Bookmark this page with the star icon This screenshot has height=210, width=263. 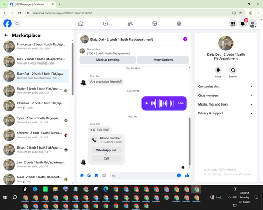pyautogui.click(x=240, y=13)
